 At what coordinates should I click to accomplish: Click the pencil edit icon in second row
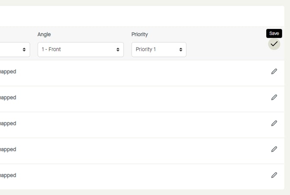point(274,97)
